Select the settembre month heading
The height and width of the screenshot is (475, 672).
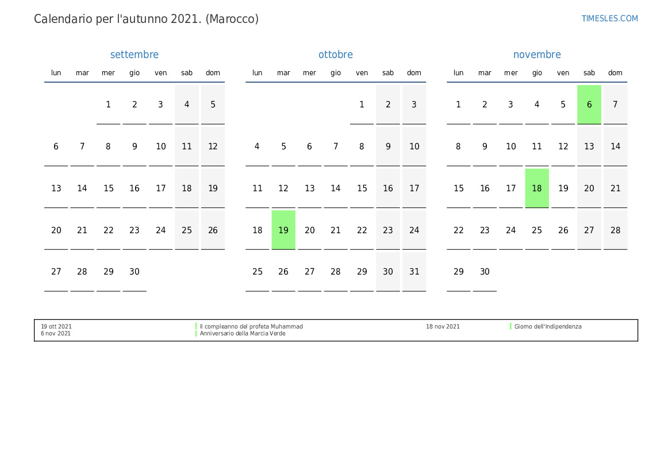coord(135,55)
